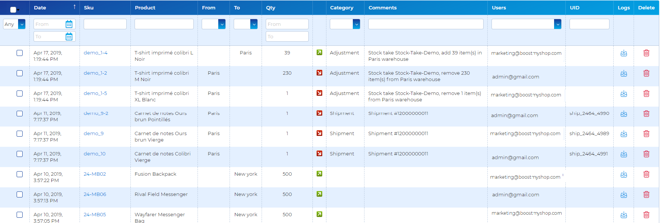Viewport: 660px width, 223px height.
Task: Open the 24-MB05 SKU link
Action: 95,214
